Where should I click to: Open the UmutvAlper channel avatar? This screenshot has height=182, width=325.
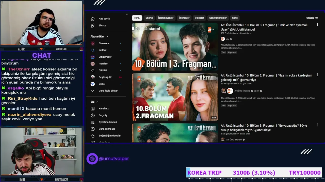pyautogui.click(x=93, y=57)
